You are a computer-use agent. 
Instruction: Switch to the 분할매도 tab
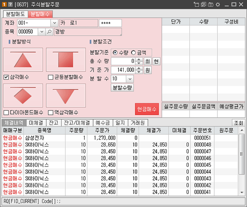[x=15, y=13]
